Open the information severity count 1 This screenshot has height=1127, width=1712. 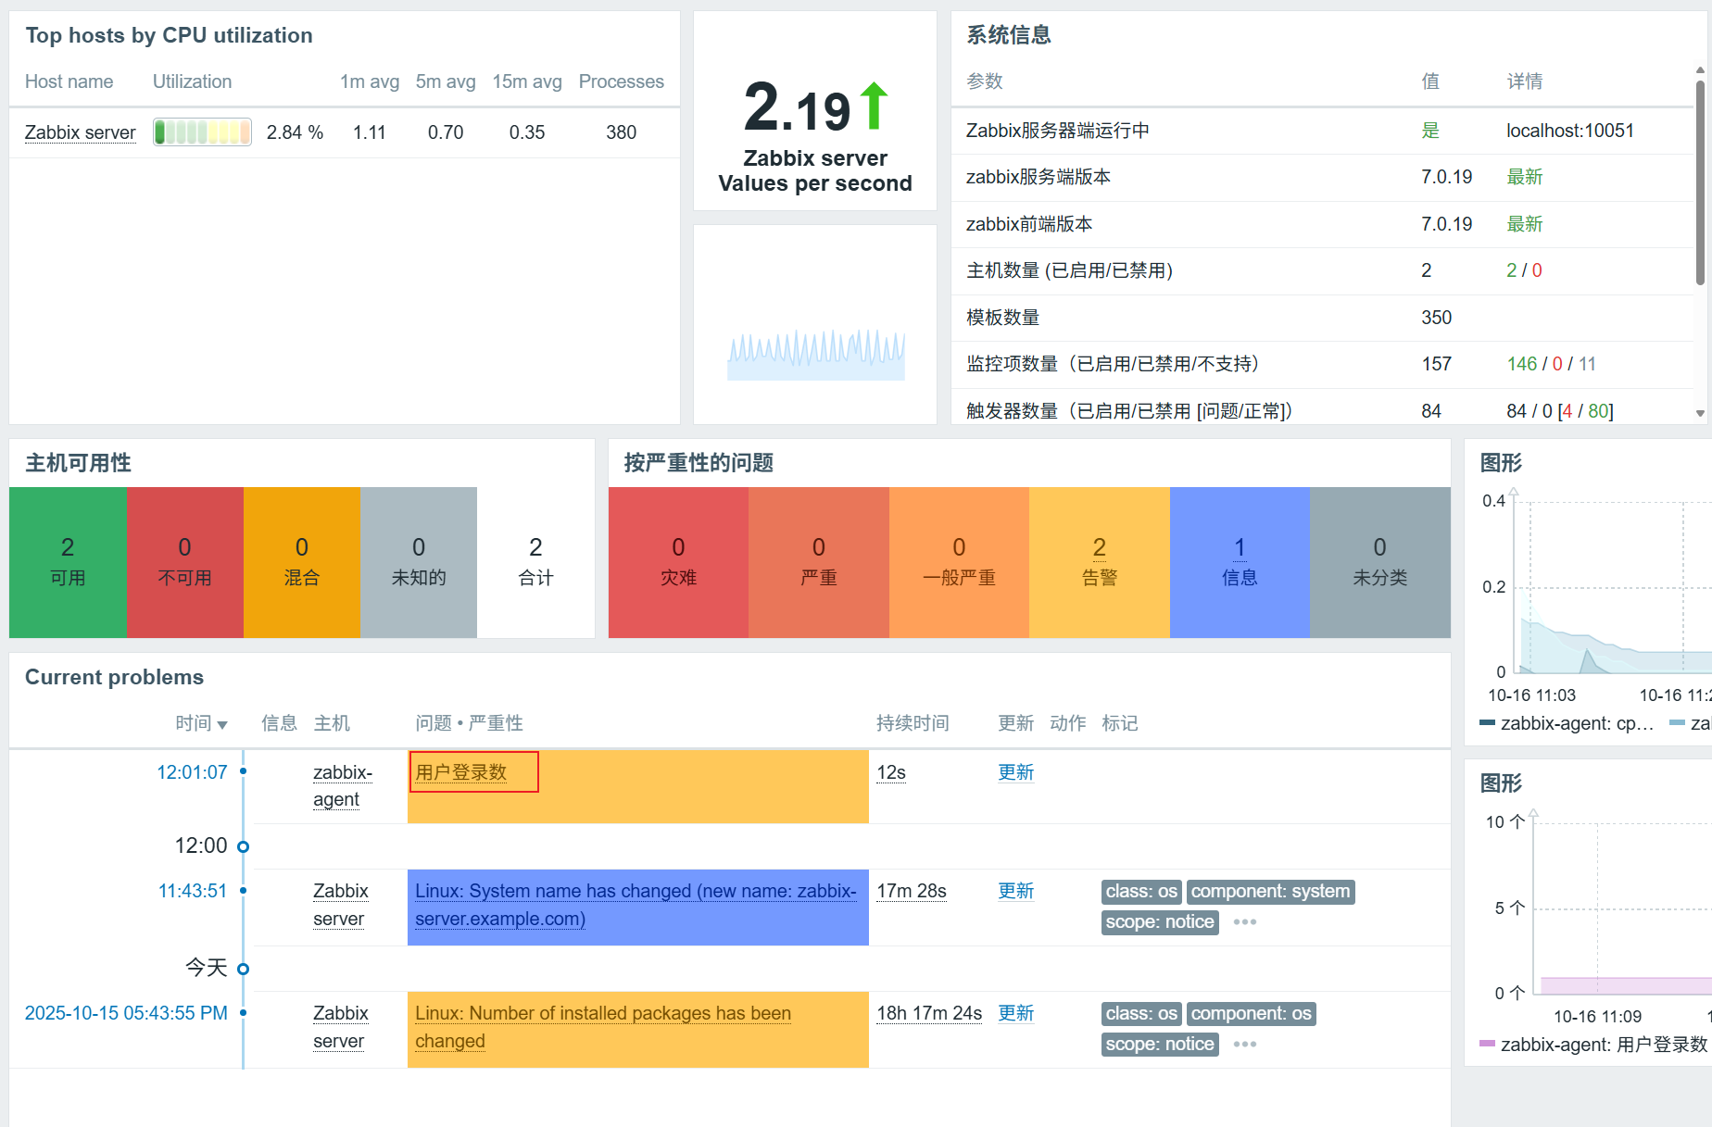pyautogui.click(x=1240, y=547)
